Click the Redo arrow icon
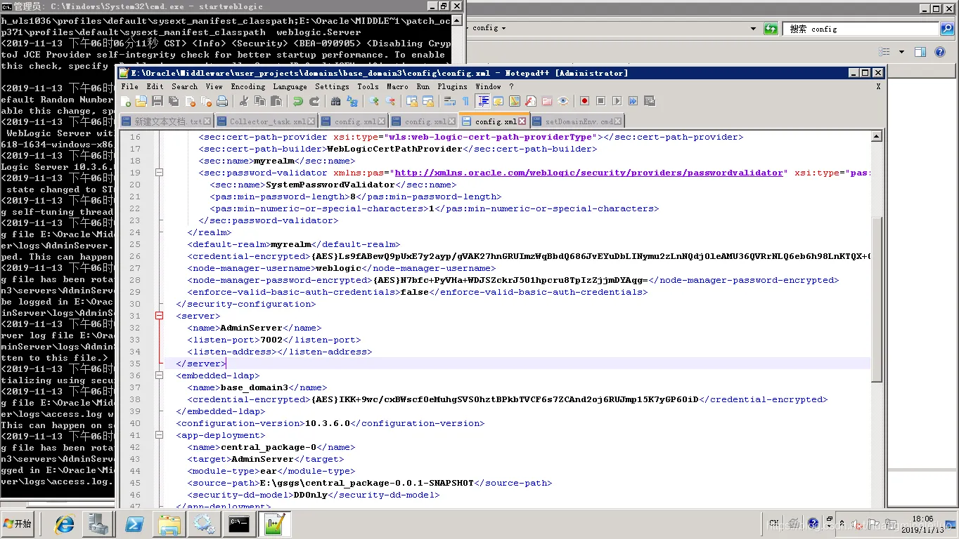 314,101
